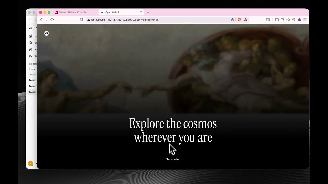Focus the address bar URL field

click(159, 20)
